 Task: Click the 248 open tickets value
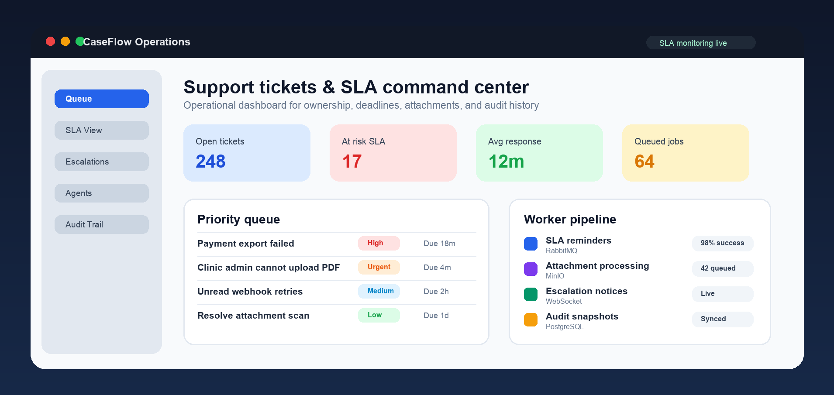pos(210,161)
